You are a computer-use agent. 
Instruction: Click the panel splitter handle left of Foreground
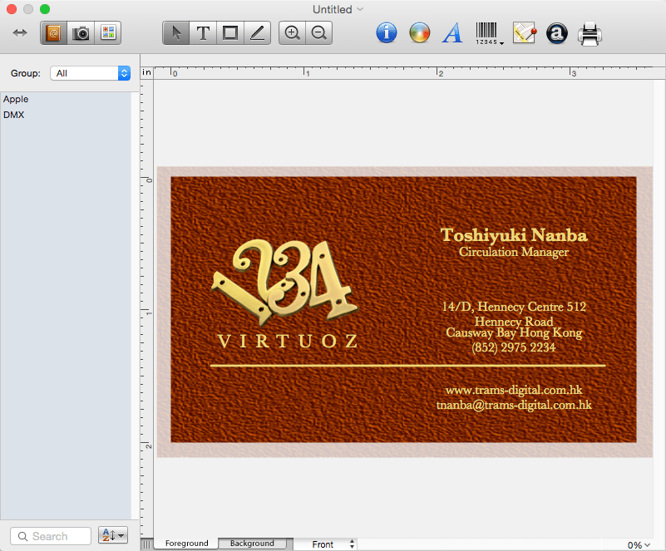coord(147,544)
